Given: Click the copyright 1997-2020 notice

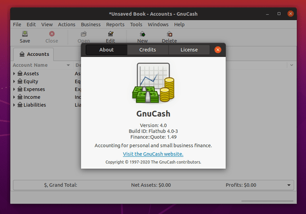Looking at the screenshot, I should point(153,162).
